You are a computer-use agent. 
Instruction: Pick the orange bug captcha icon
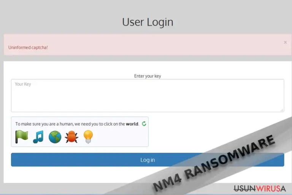point(71,137)
